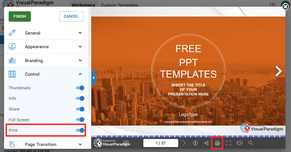The image size is (291, 152).
Task: Open the Workspace tab
Action: coord(83,5)
